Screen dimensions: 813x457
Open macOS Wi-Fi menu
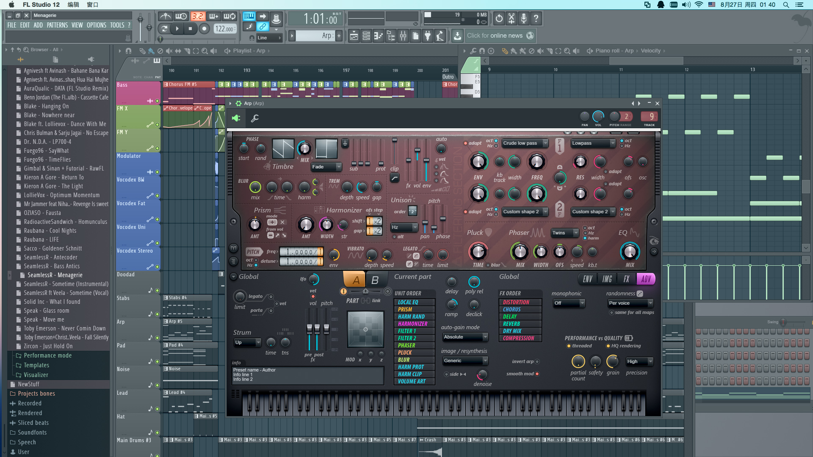point(699,5)
